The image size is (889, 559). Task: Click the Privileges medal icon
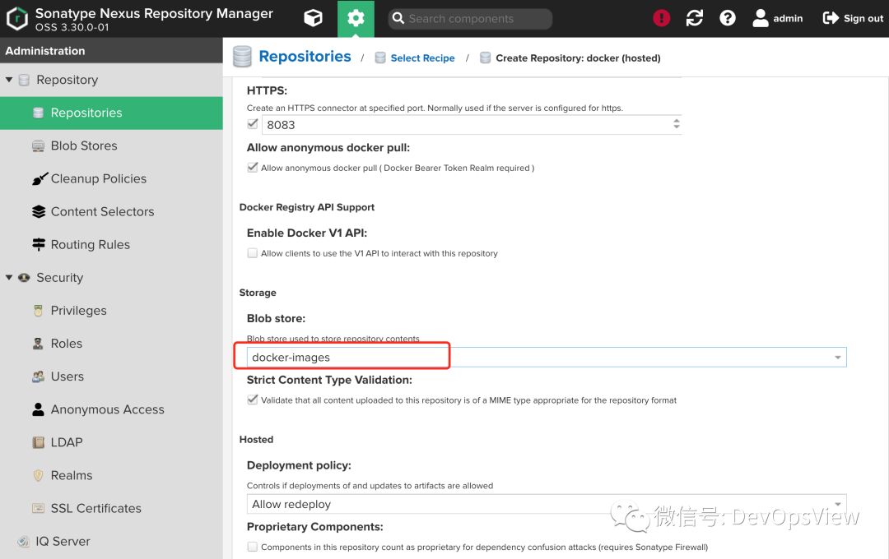pyautogui.click(x=38, y=311)
